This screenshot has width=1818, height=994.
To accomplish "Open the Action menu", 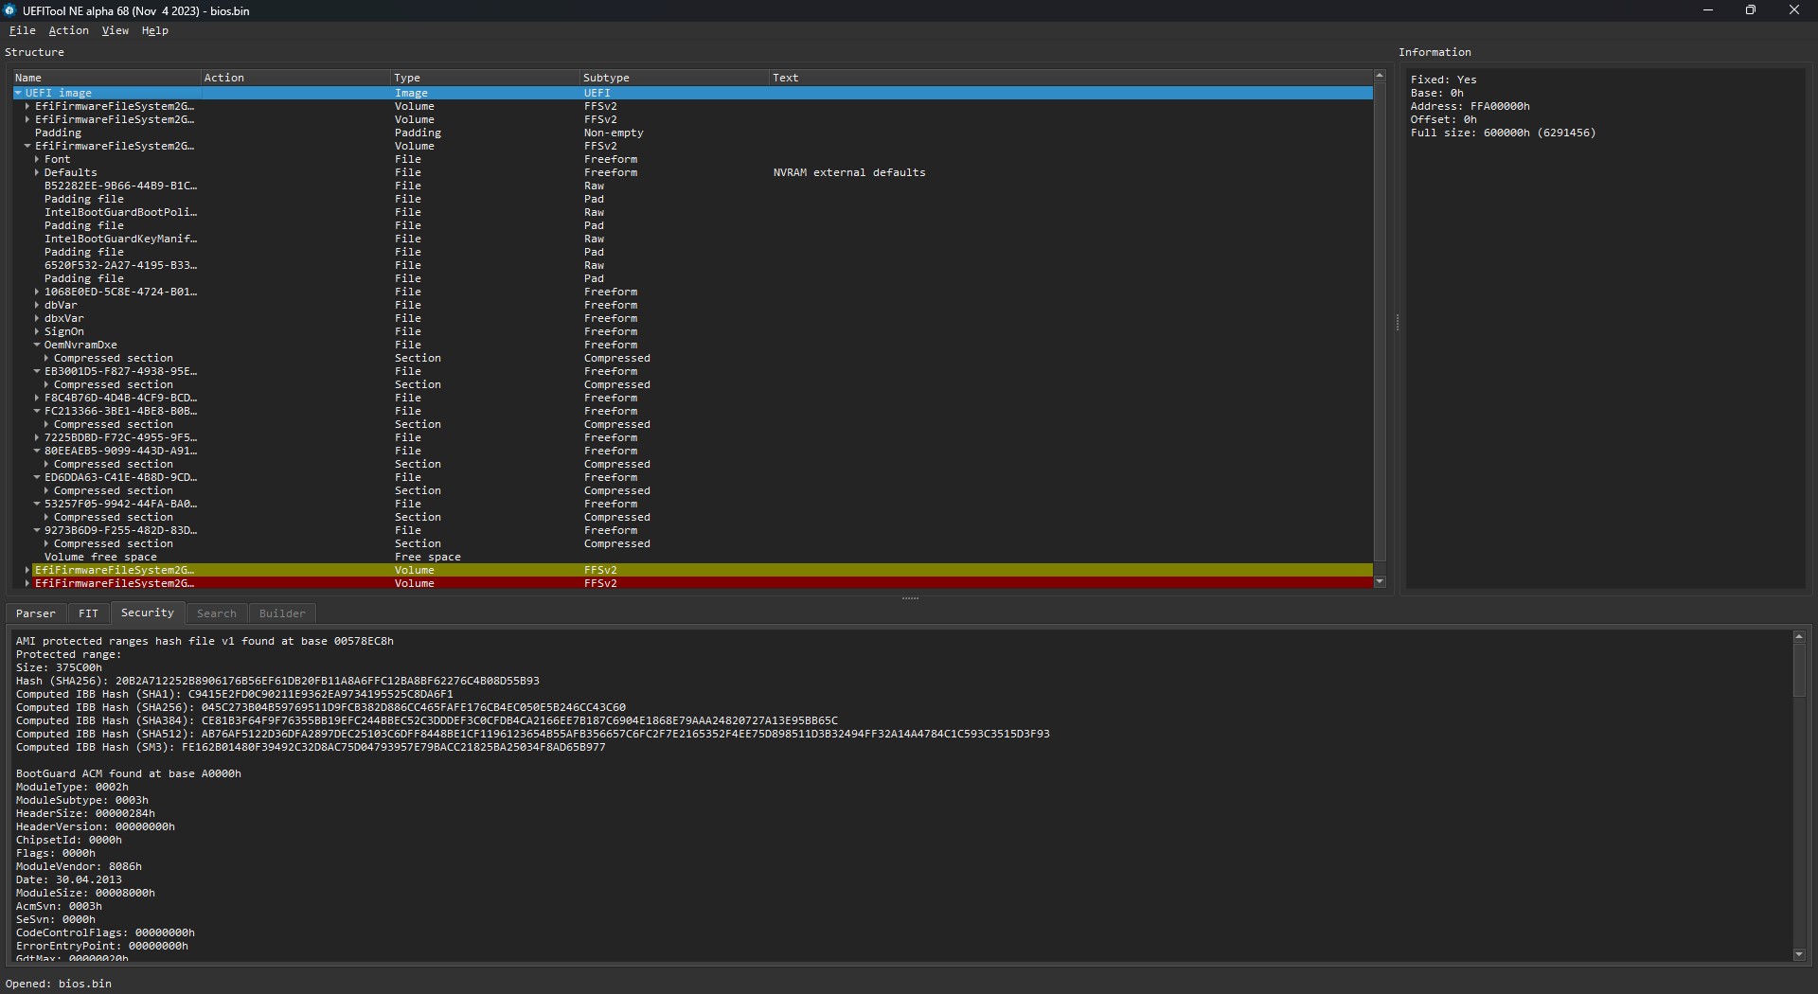I will (68, 30).
